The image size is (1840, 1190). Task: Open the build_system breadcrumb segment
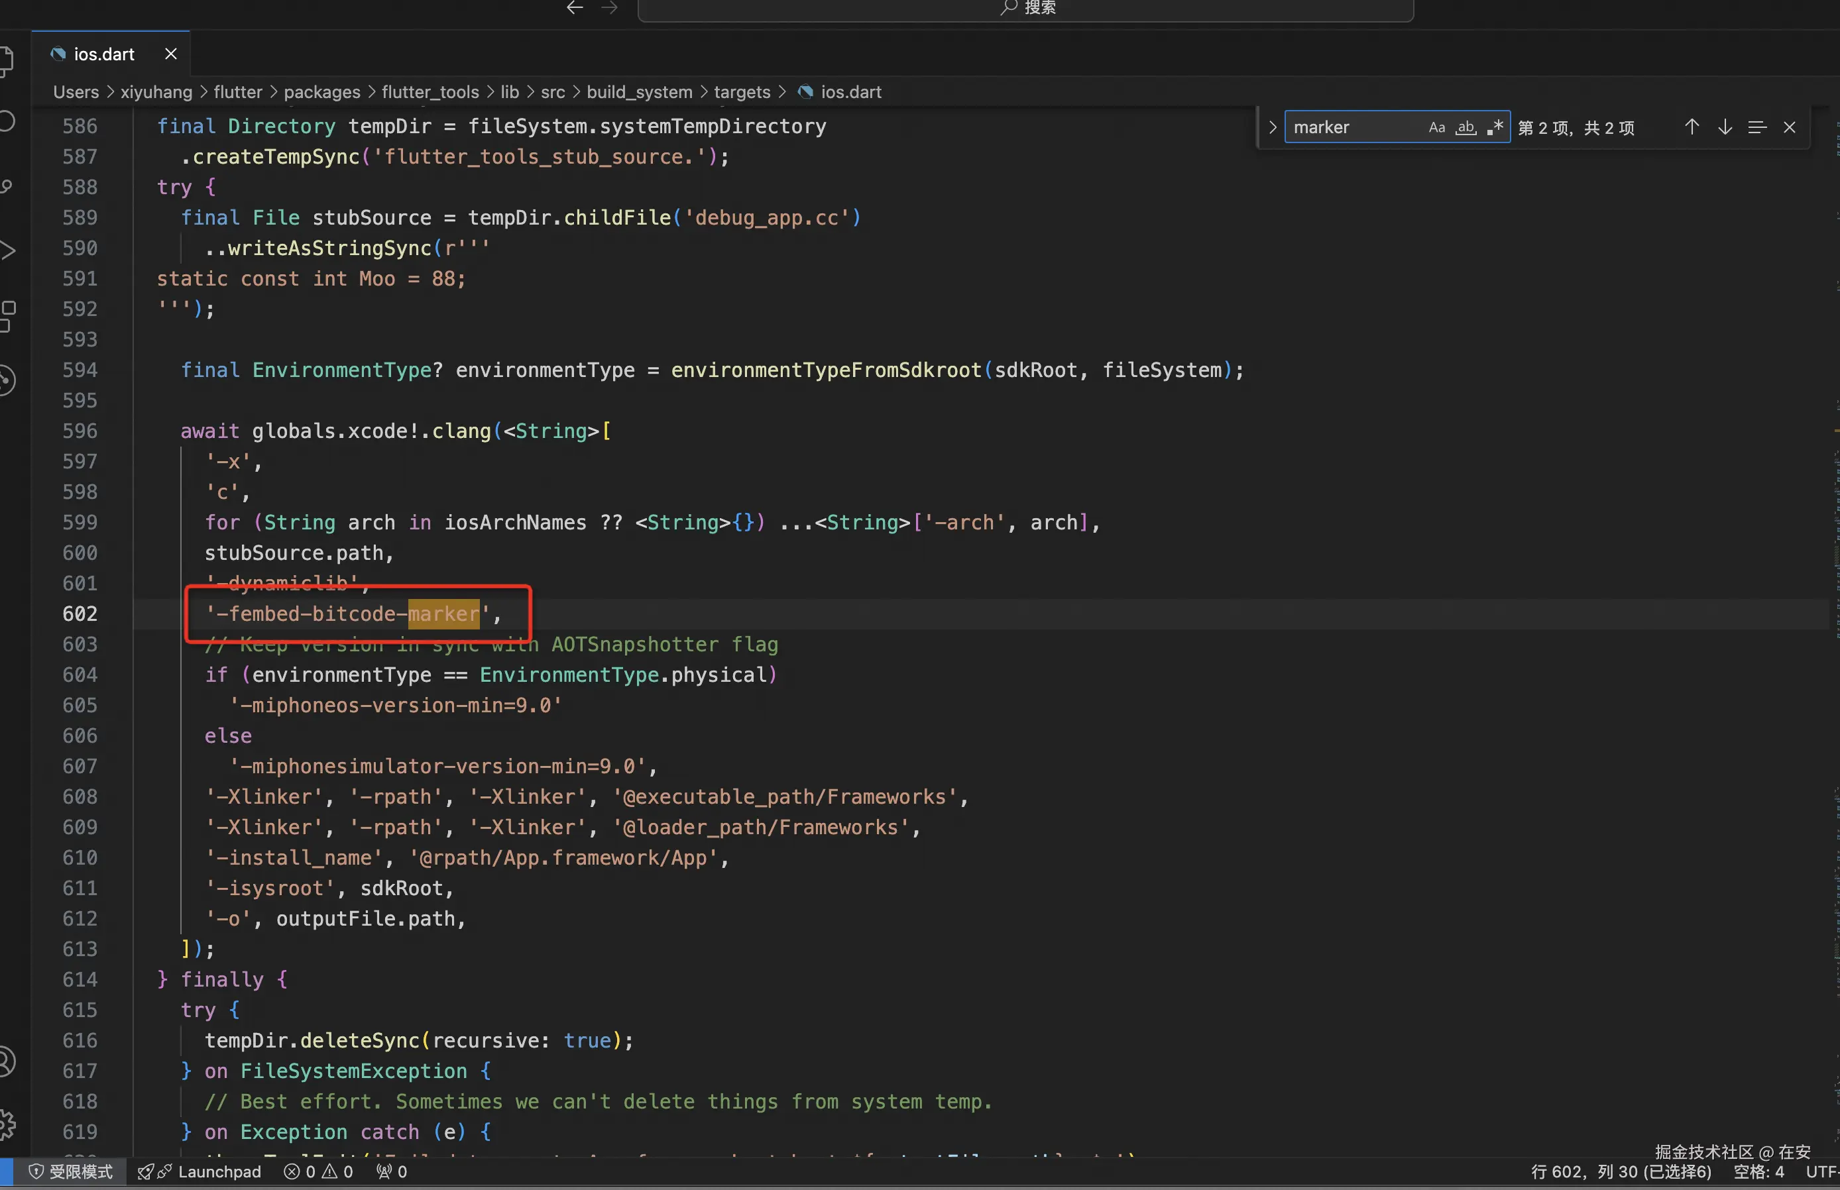point(639,92)
